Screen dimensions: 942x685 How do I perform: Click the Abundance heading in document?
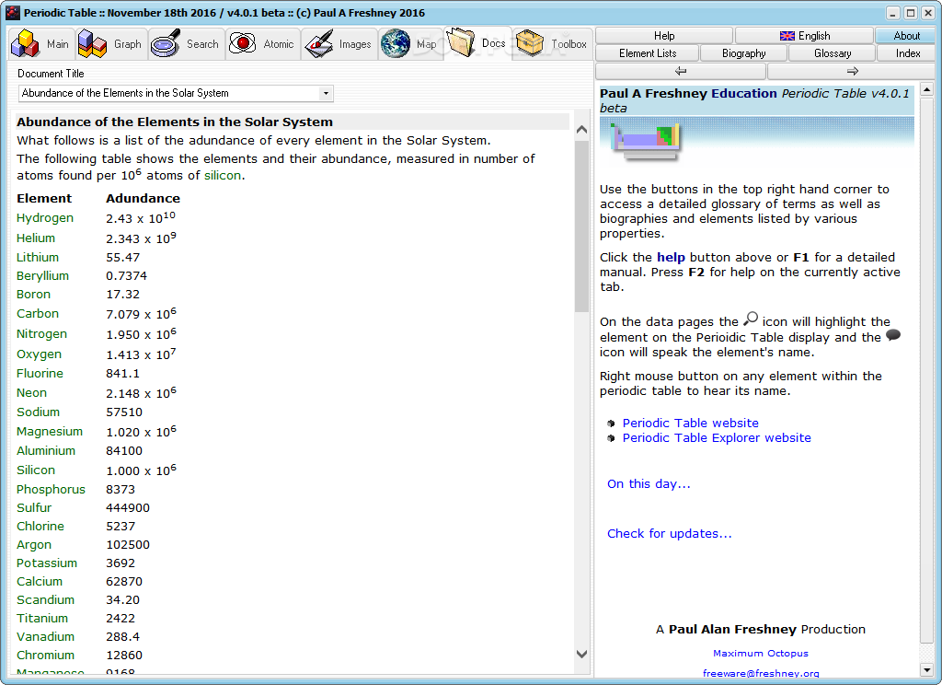[175, 122]
